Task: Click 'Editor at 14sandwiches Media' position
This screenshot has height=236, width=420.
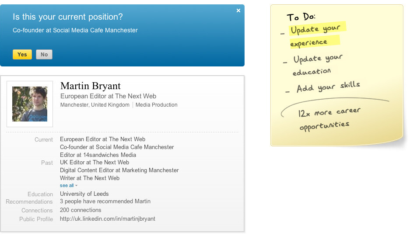Action: [x=98, y=155]
